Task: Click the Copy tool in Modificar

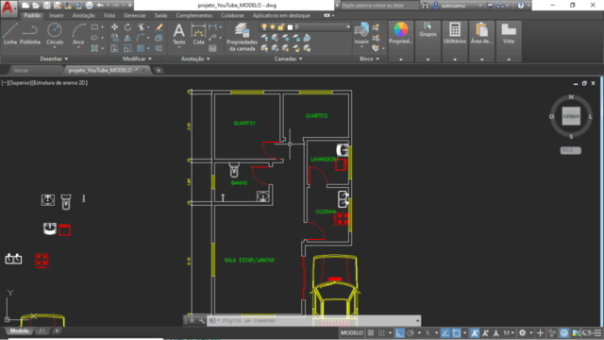Action: (114, 38)
